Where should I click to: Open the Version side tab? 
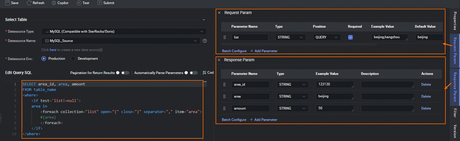point(455,131)
